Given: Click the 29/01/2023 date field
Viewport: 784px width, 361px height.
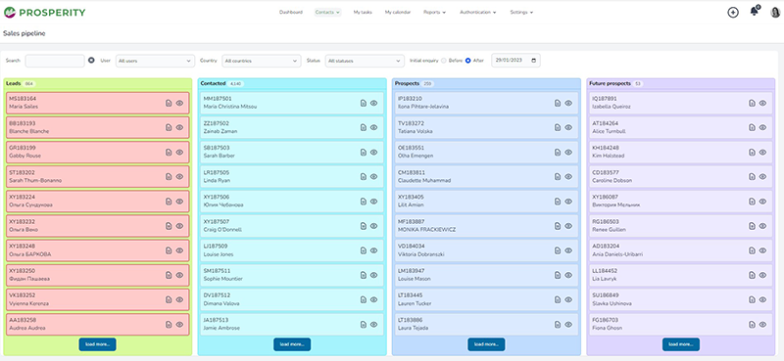Looking at the screenshot, I should (x=516, y=61).
